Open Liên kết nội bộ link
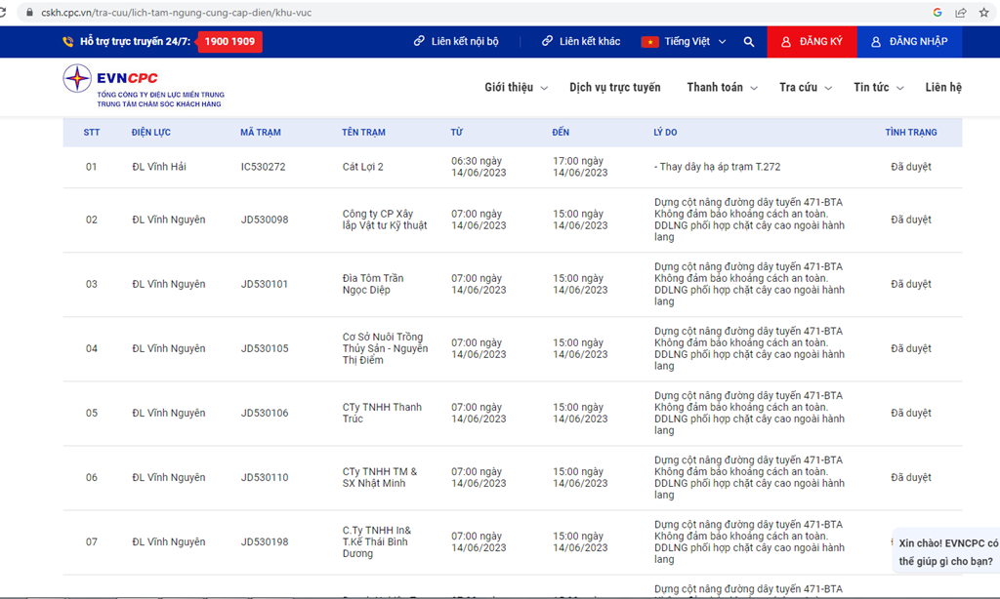 [x=456, y=42]
